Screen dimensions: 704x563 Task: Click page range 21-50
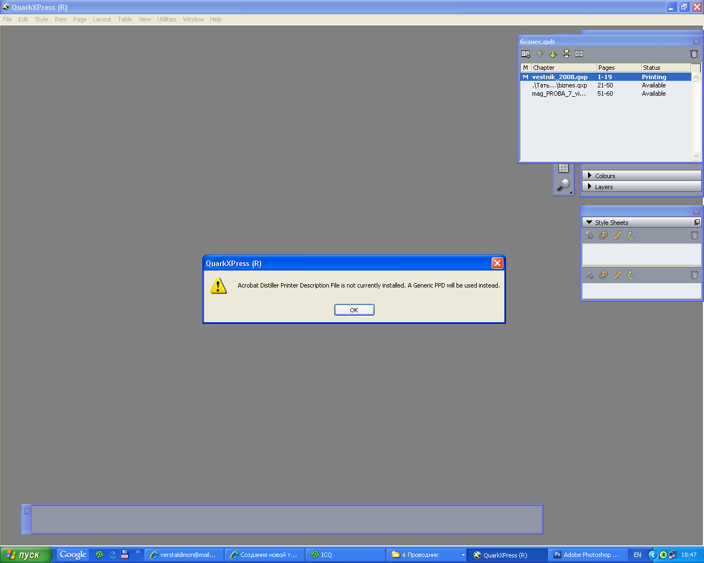[x=605, y=85]
